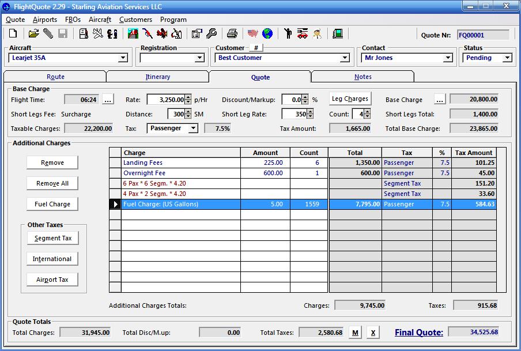Increase the short leg Count stepper

[368, 112]
